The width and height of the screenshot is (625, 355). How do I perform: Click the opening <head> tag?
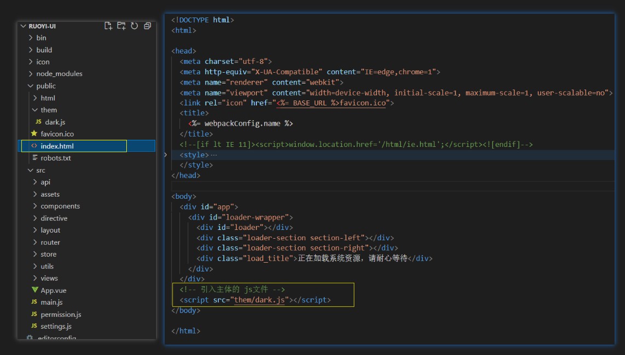(184, 51)
